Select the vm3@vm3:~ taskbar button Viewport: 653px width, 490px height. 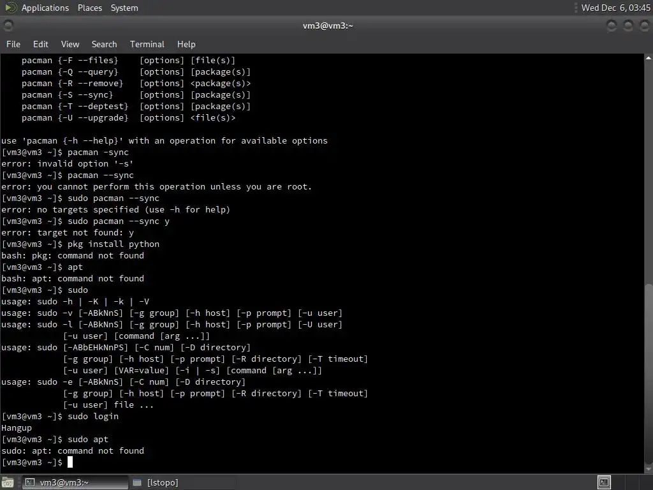coord(75,482)
